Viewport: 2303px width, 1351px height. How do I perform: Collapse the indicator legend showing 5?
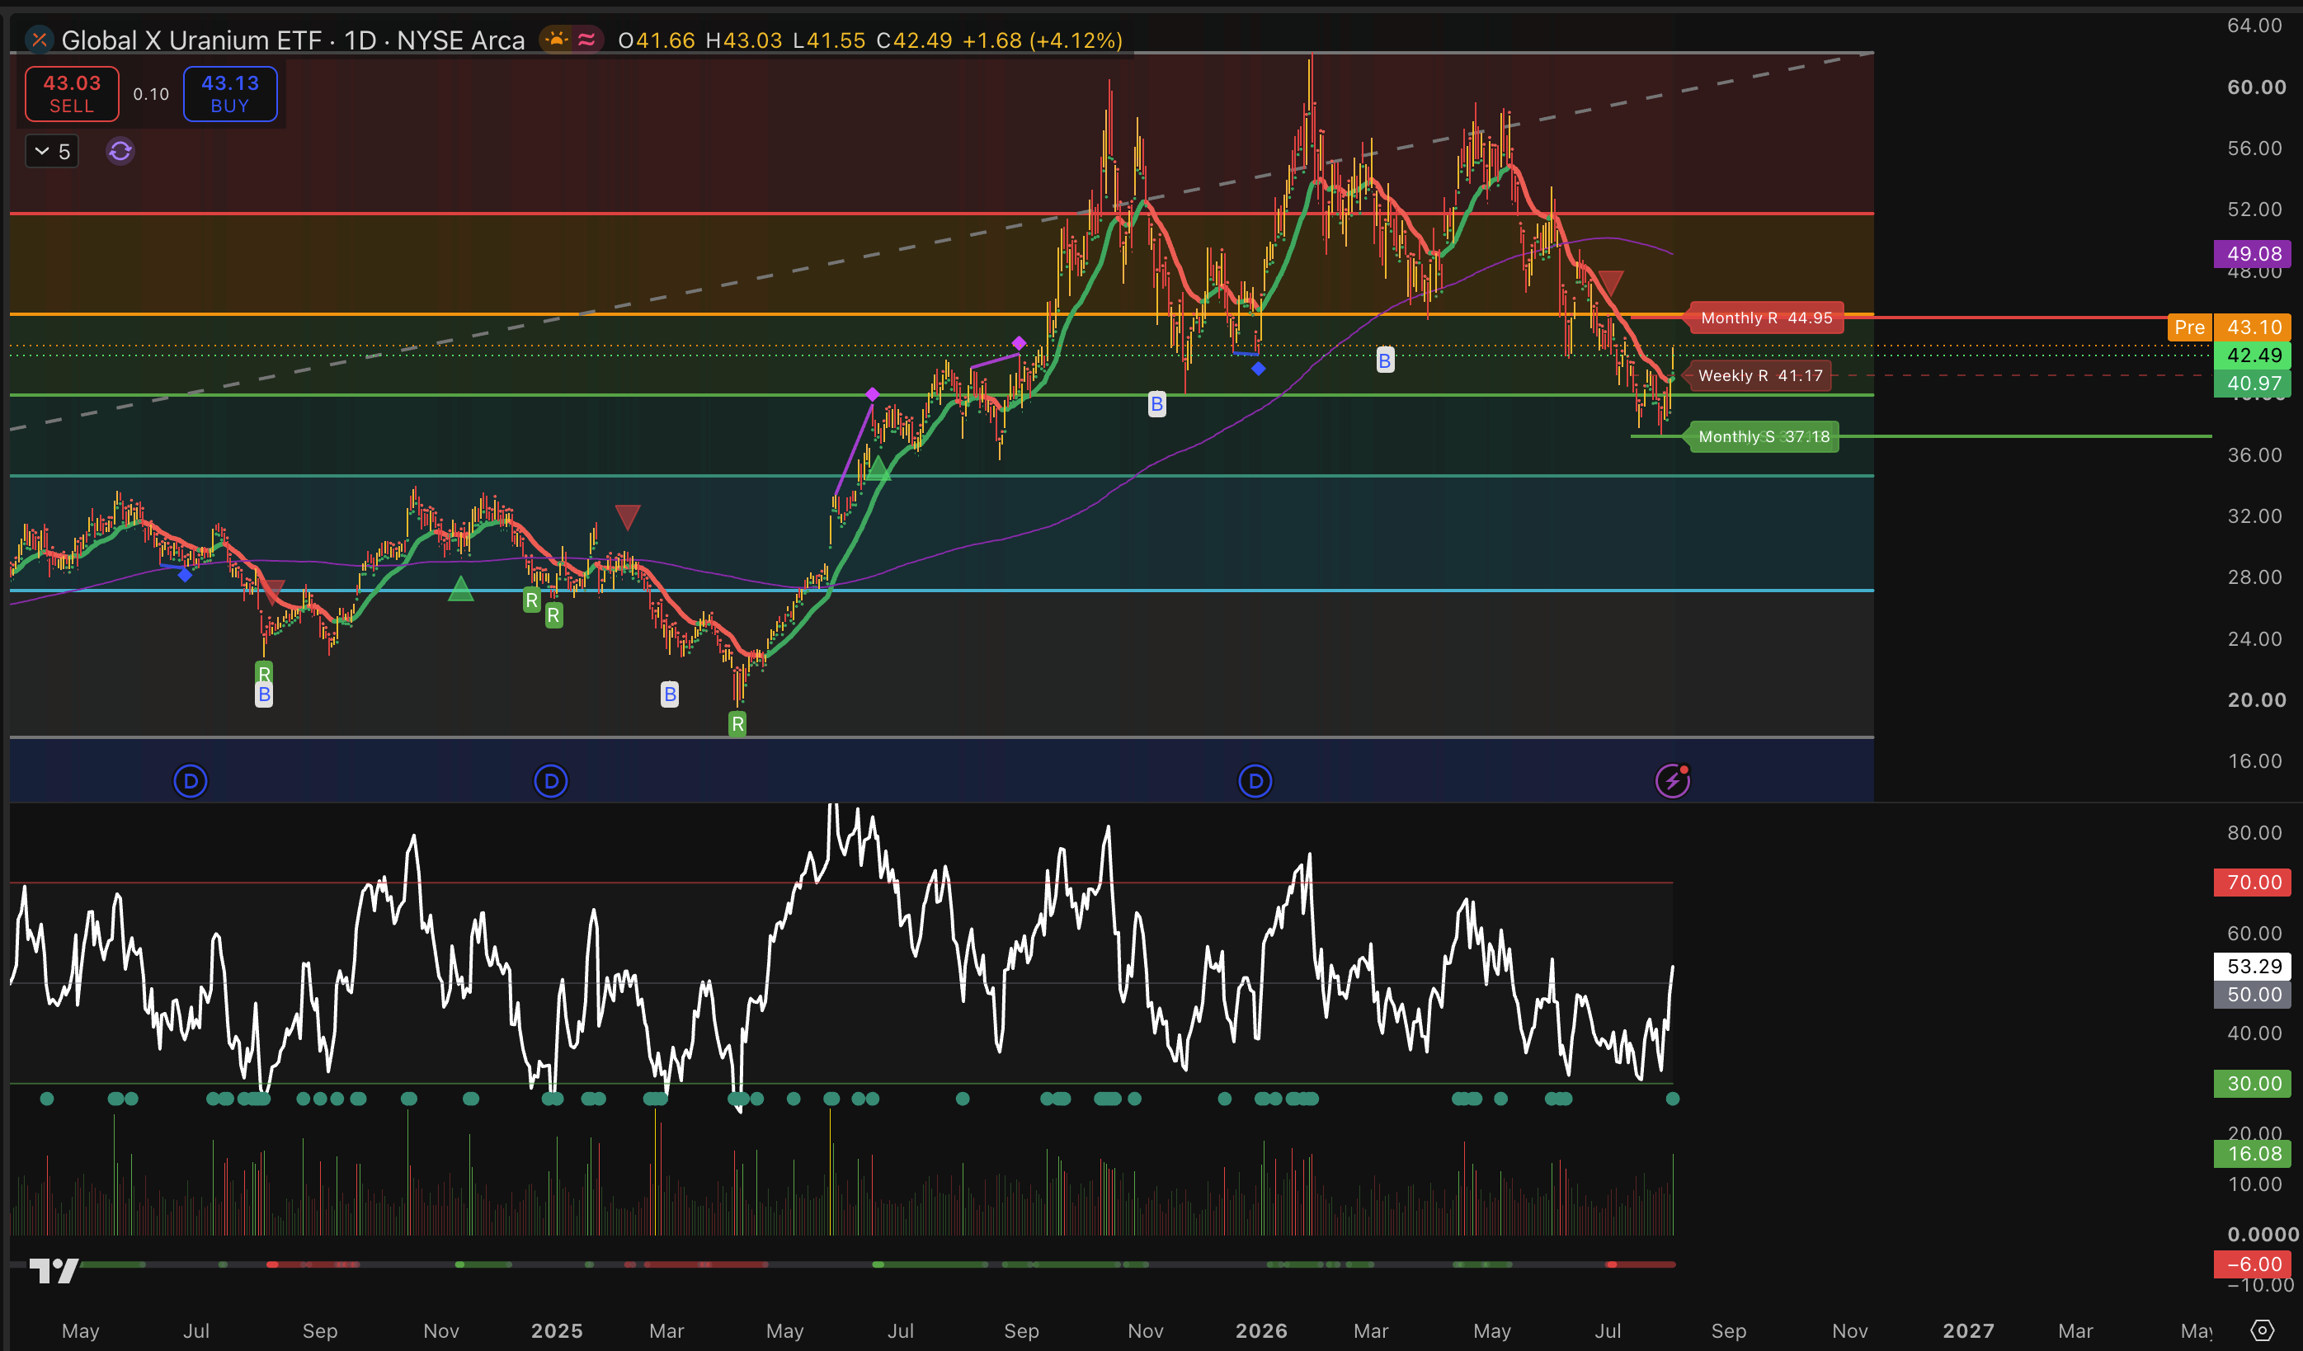click(x=52, y=151)
